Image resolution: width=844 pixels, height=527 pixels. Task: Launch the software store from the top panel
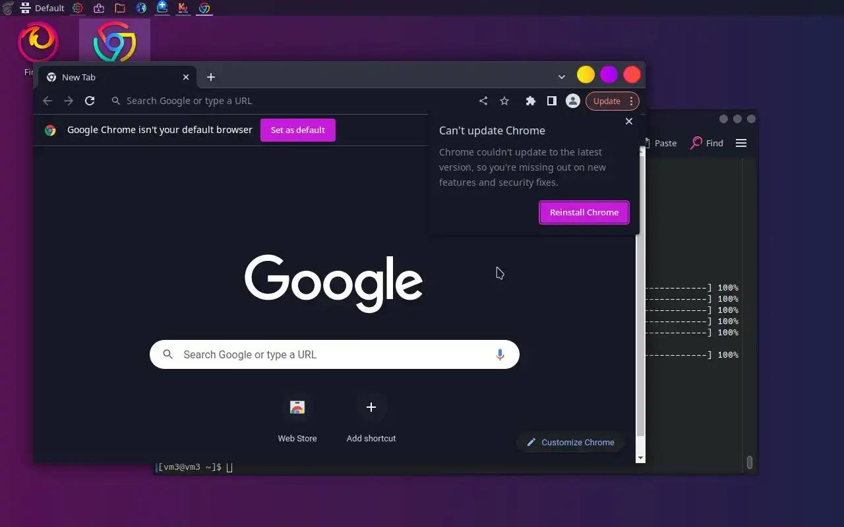tap(99, 8)
